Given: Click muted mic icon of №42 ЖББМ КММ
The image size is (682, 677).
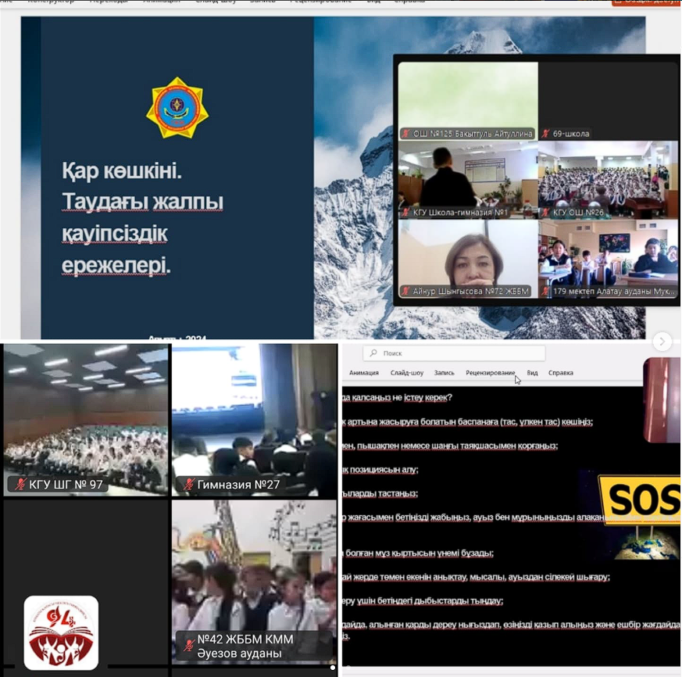Looking at the screenshot, I should 188,646.
